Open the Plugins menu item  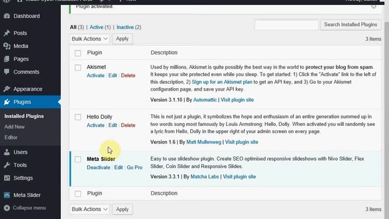click(22, 102)
